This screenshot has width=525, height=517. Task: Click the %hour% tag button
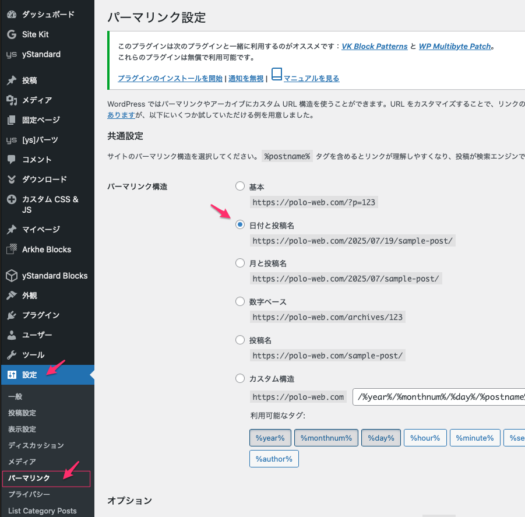tap(425, 438)
